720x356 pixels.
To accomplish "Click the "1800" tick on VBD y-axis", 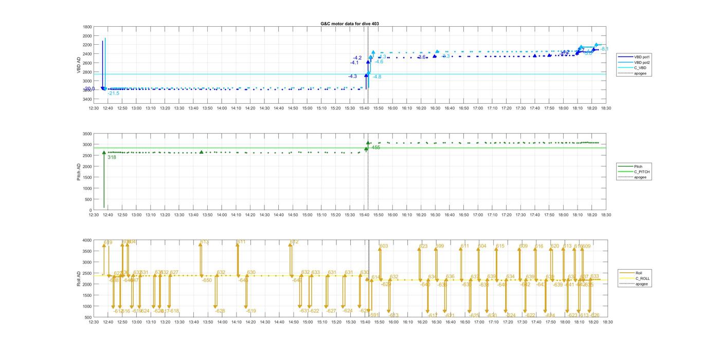I will 87,27.
